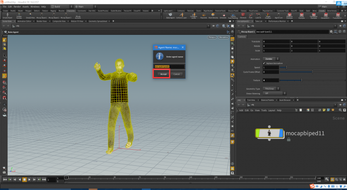Open the Render menu
This screenshot has width=347, height=190.
click(17, 7)
